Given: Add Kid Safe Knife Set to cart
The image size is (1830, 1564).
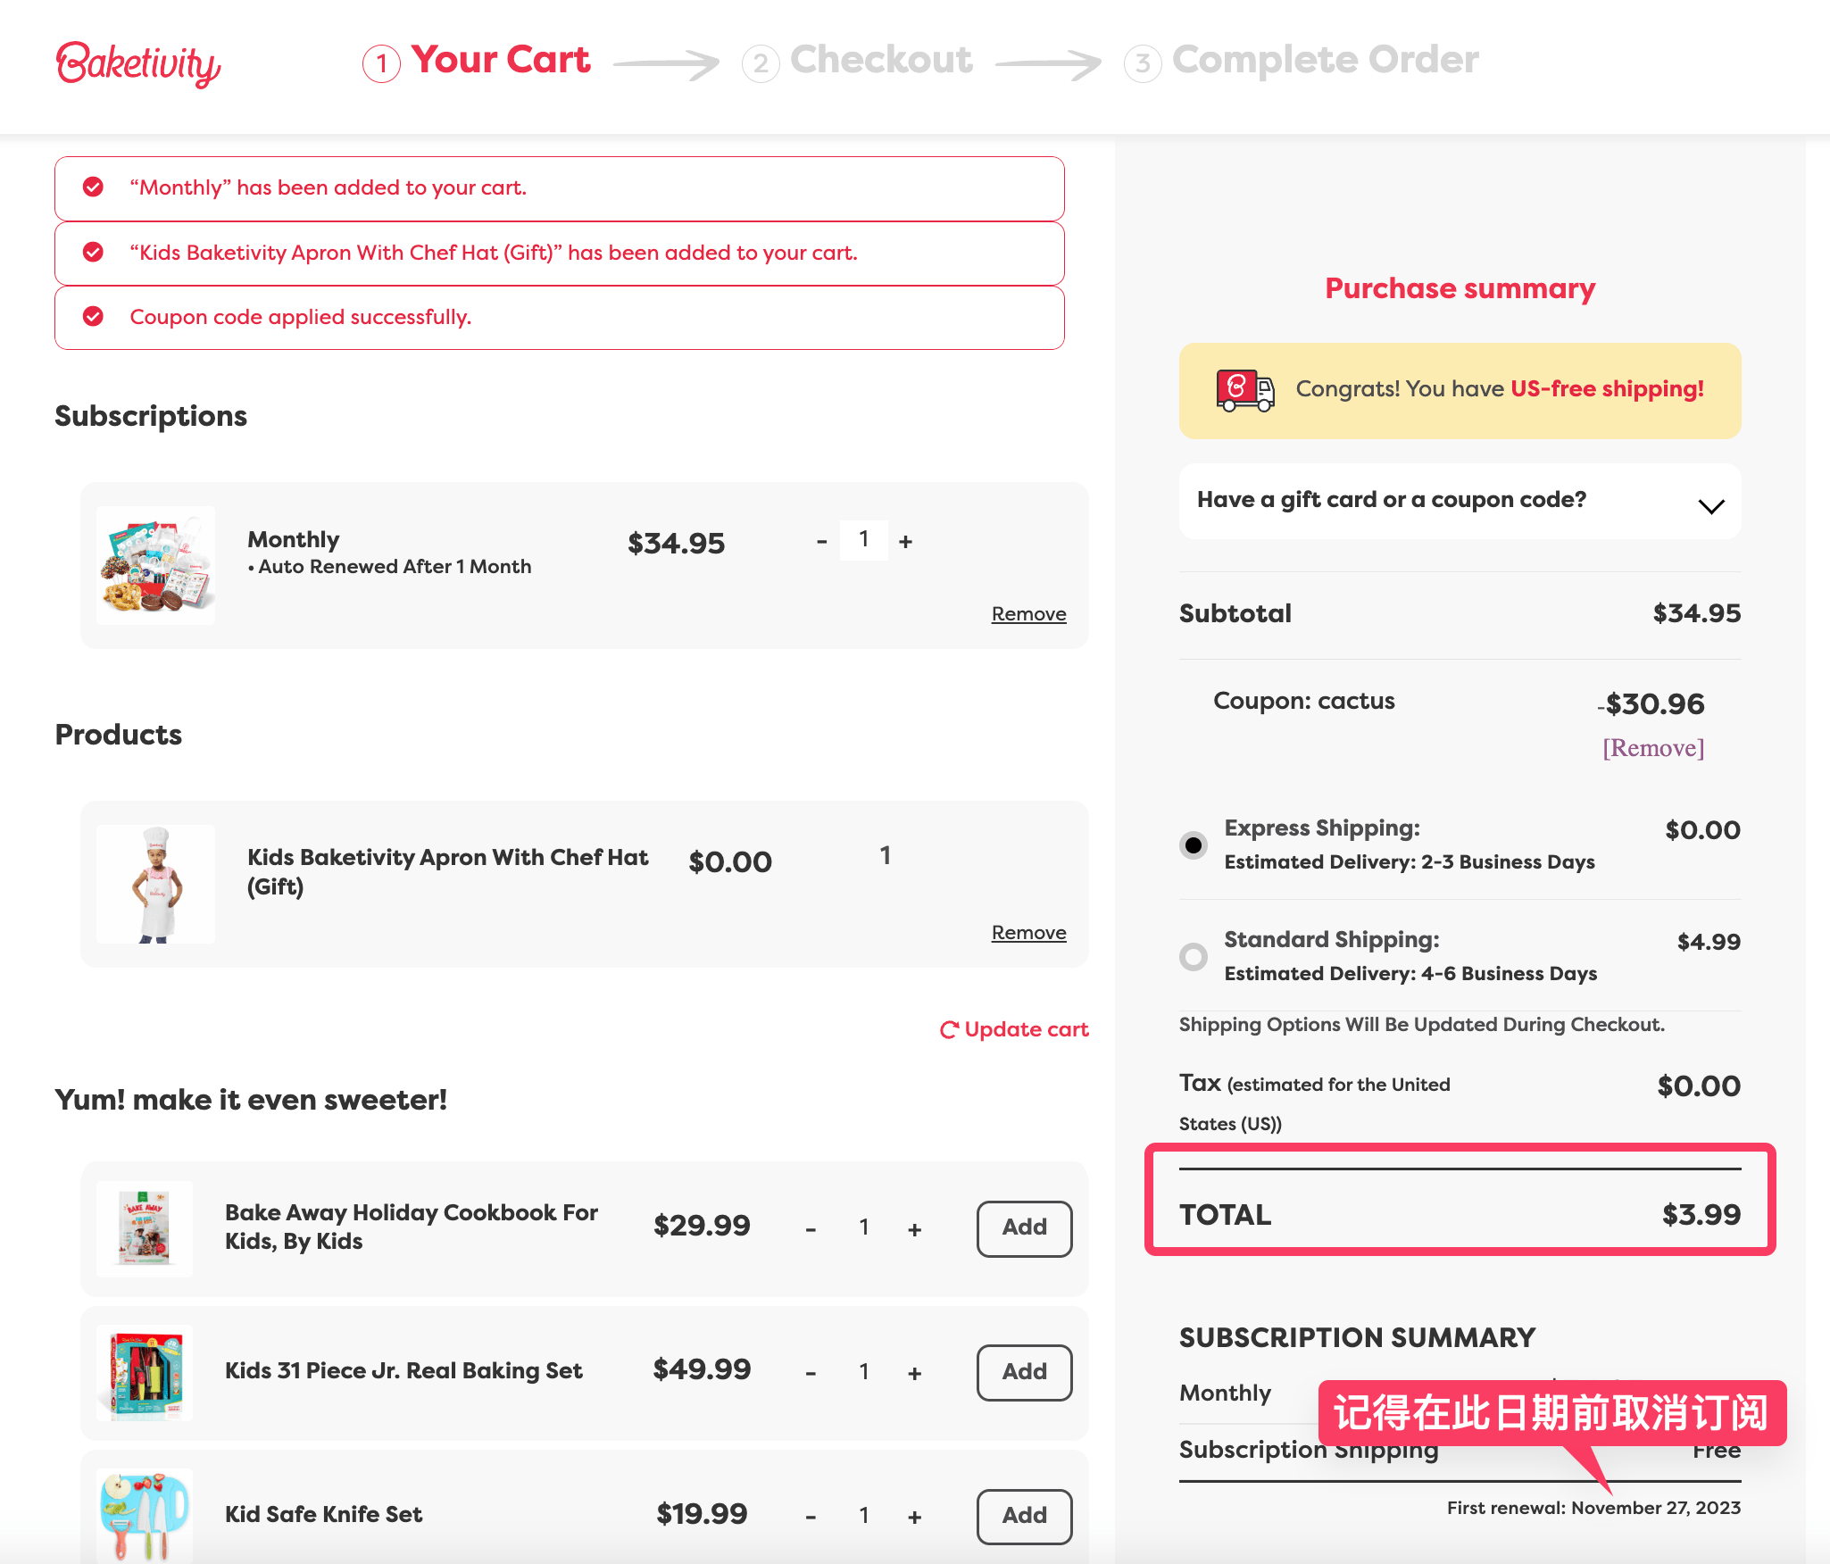Looking at the screenshot, I should [x=1024, y=1516].
